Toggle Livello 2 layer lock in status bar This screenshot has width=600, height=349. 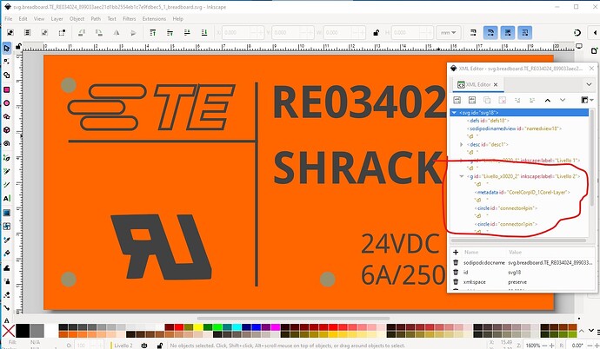(160, 346)
